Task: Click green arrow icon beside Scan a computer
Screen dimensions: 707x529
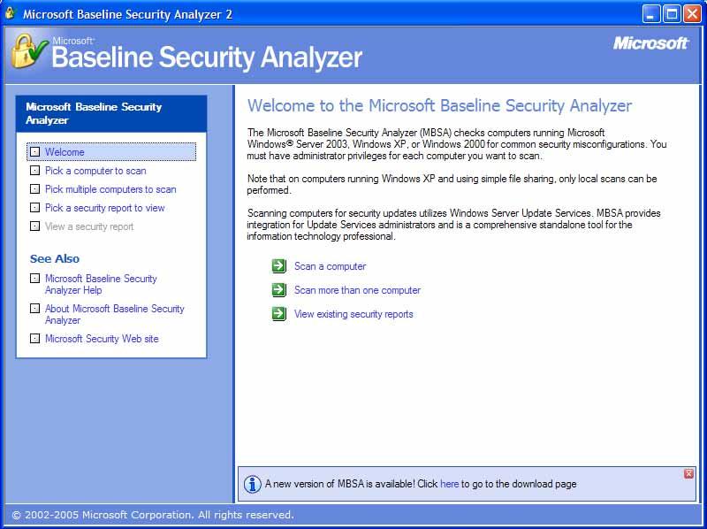Action: [x=279, y=266]
